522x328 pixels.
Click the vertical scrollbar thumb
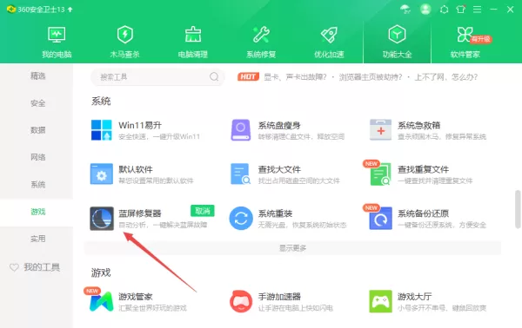(x=518, y=209)
